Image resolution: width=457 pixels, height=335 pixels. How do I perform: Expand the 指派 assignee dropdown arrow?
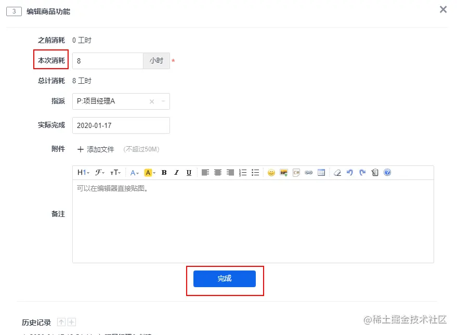[x=163, y=101]
